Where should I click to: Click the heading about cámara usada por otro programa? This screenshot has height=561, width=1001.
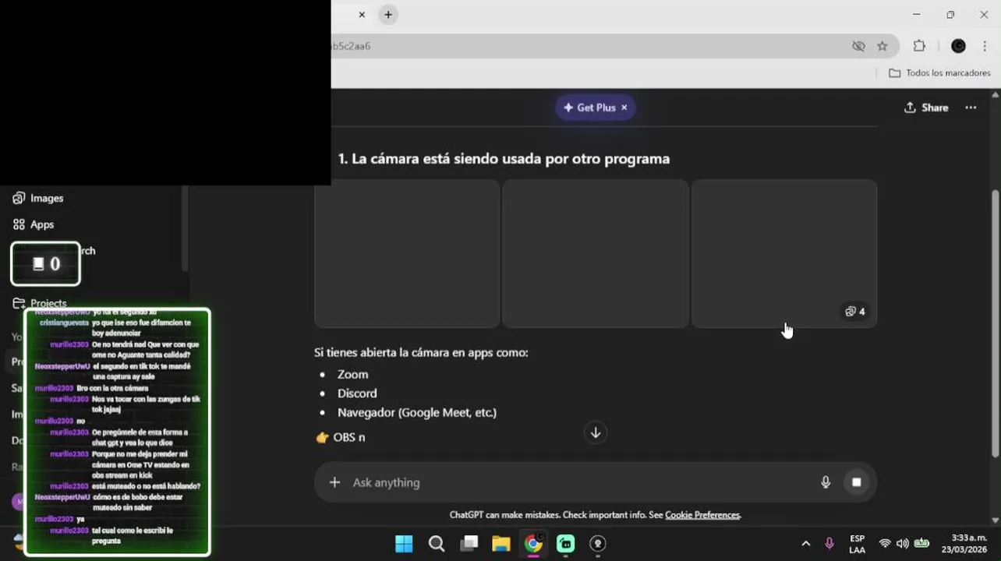pos(504,159)
